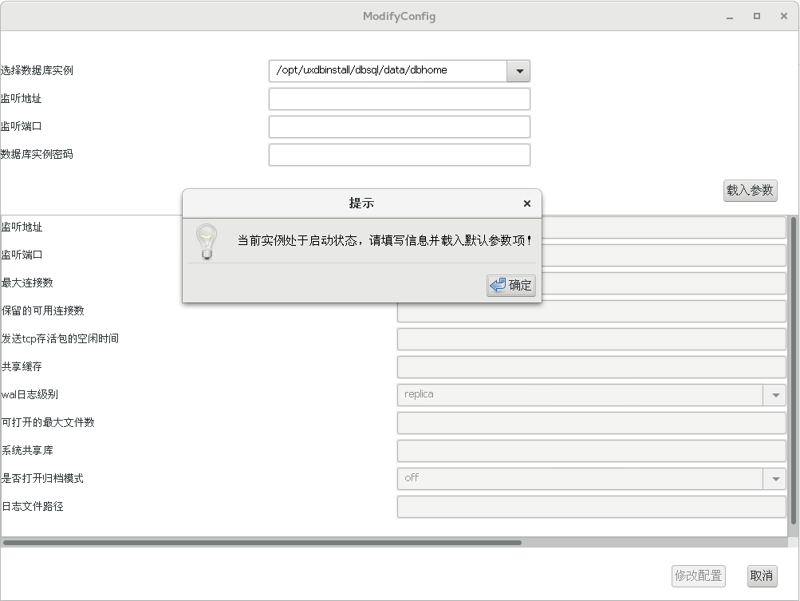Click the horizontal scrollbar of parameter list
800x601 pixels.
(x=262, y=543)
